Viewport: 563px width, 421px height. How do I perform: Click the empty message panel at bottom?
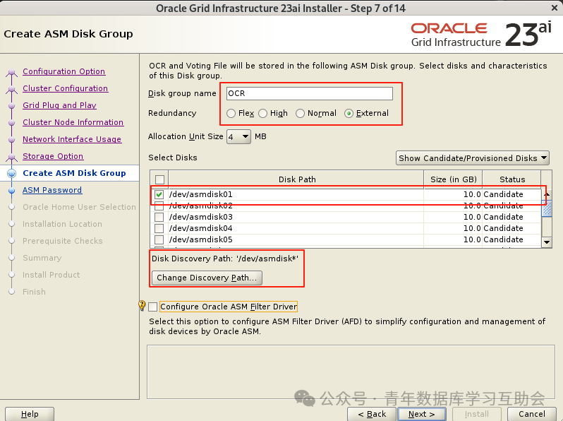(x=351, y=372)
